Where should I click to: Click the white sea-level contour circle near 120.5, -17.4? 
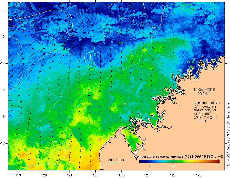pos(55,153)
